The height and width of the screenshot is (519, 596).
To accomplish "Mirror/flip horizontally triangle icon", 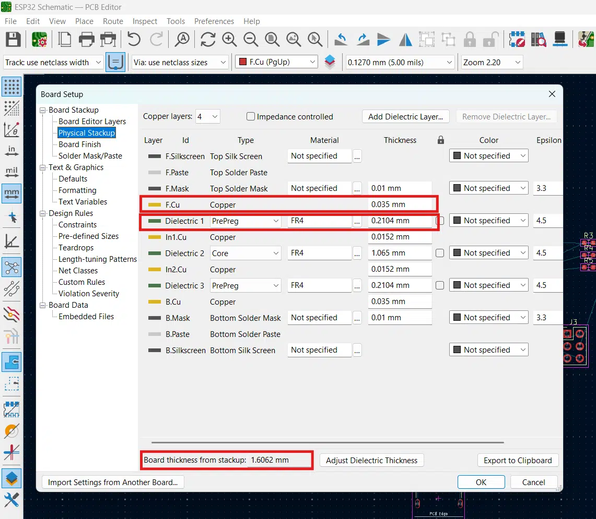I will (405, 39).
